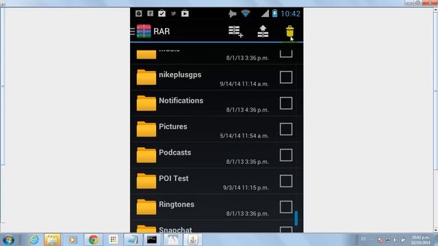
Task: Select the Pictures folder name
Action: pos(173,126)
